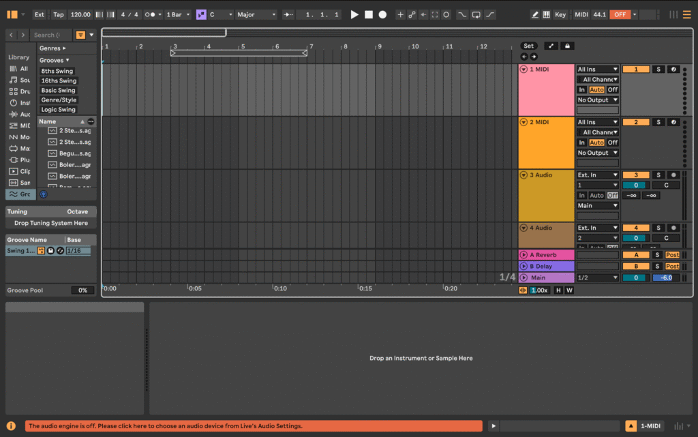Set 2 MIDI monitor to Off

pyautogui.click(x=613, y=142)
